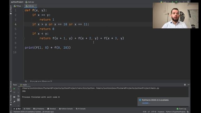Screen dimensions: 201x113
Task: Open the Python 3.8 interpreter selector
Action: tap(176, 112)
